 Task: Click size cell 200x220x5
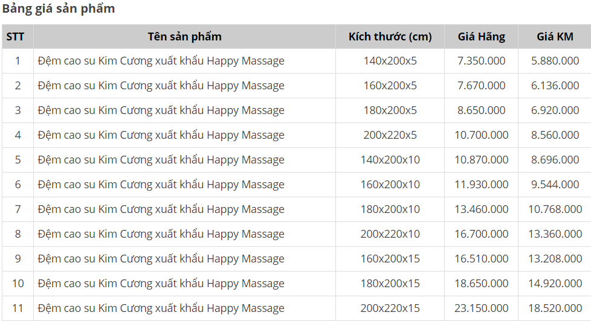click(x=390, y=135)
